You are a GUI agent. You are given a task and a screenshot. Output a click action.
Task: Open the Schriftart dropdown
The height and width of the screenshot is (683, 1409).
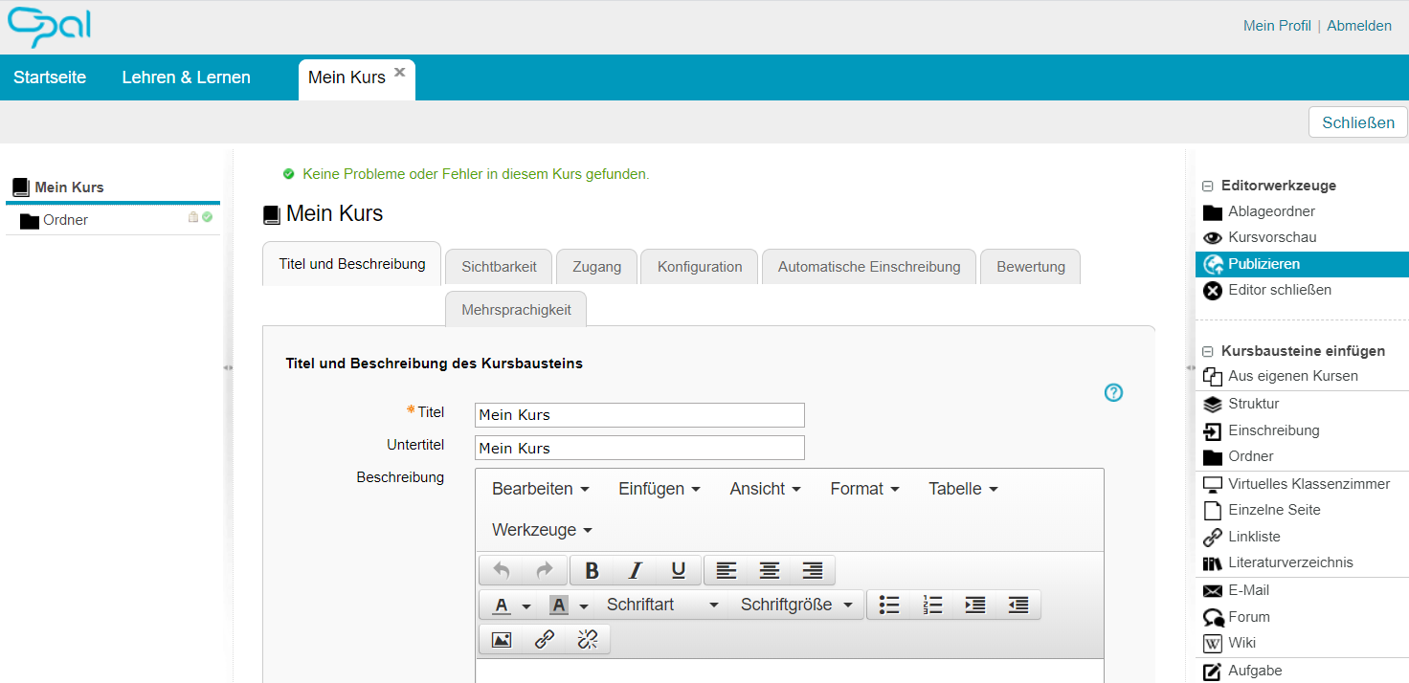point(662,605)
